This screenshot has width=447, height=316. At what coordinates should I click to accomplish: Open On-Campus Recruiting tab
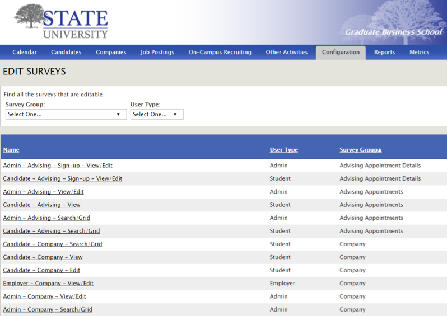pyautogui.click(x=220, y=52)
